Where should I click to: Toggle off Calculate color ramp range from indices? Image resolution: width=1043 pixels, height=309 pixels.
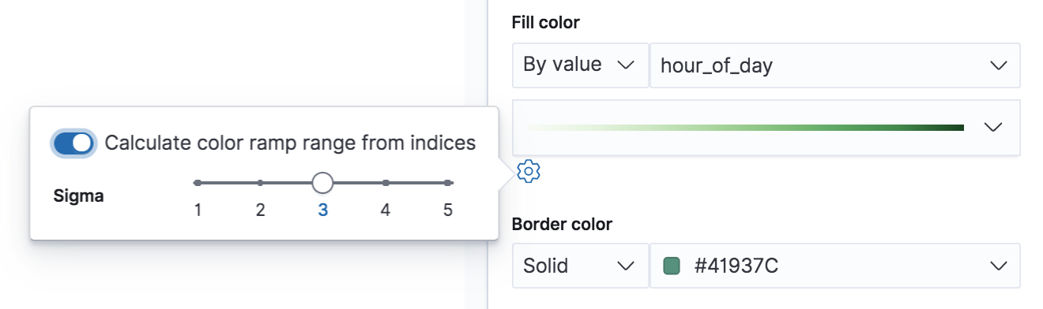[x=74, y=143]
